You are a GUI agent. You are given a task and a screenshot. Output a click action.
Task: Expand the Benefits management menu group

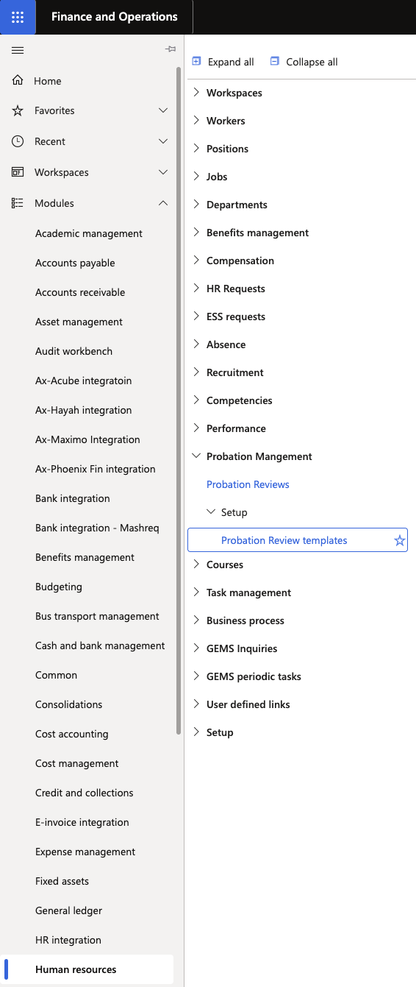[196, 233]
